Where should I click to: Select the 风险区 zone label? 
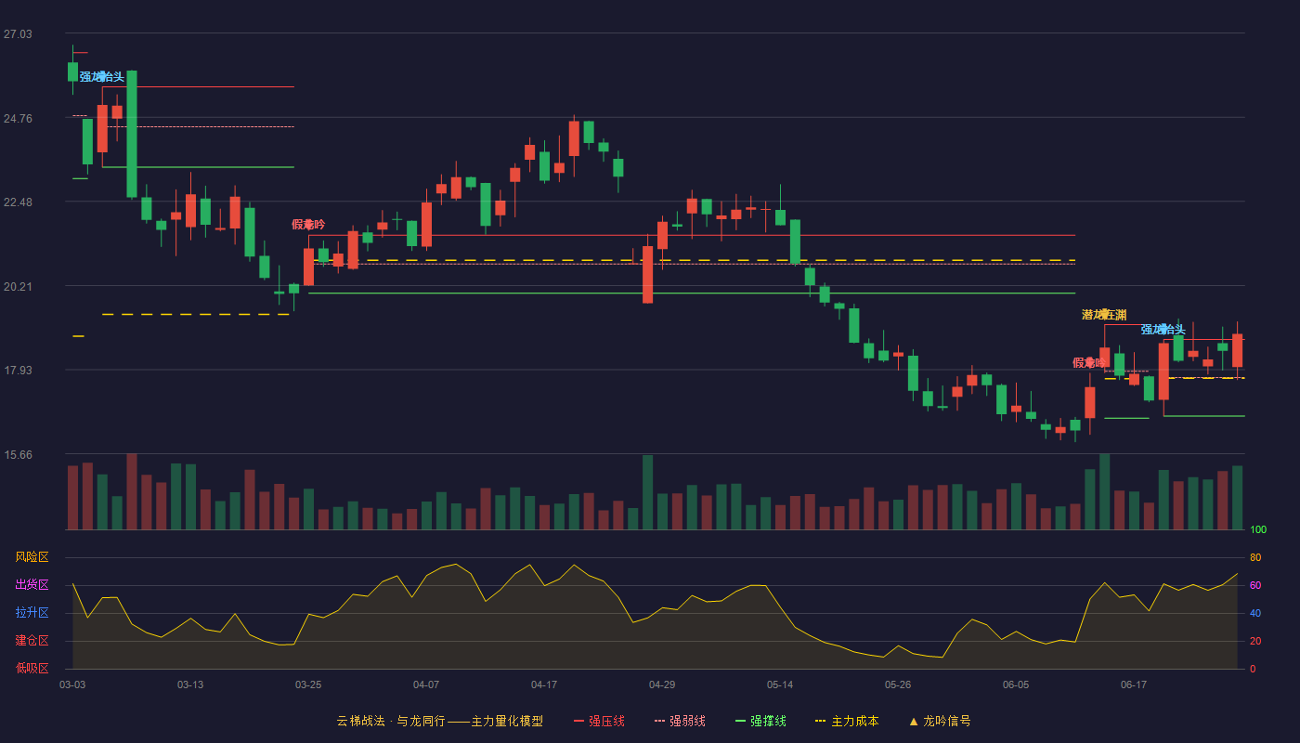coord(32,557)
